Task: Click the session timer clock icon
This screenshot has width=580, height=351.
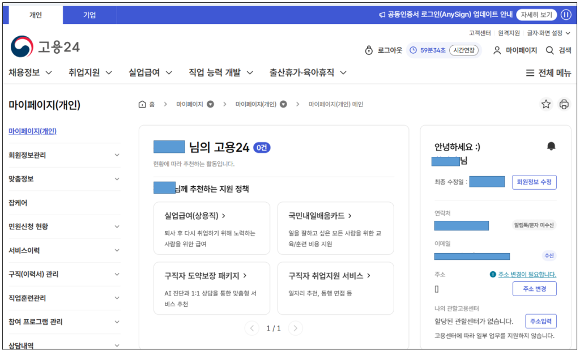Action: [x=413, y=50]
